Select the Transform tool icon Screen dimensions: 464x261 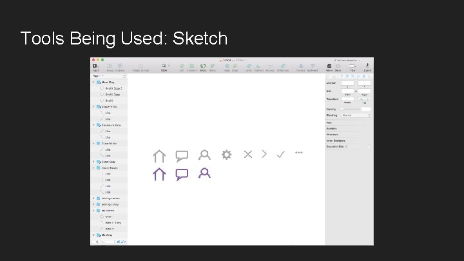pos(192,66)
